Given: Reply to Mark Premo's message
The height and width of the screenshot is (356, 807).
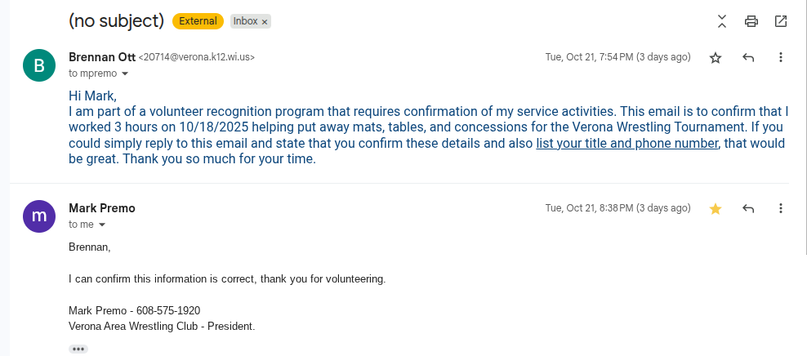Looking at the screenshot, I should [748, 209].
